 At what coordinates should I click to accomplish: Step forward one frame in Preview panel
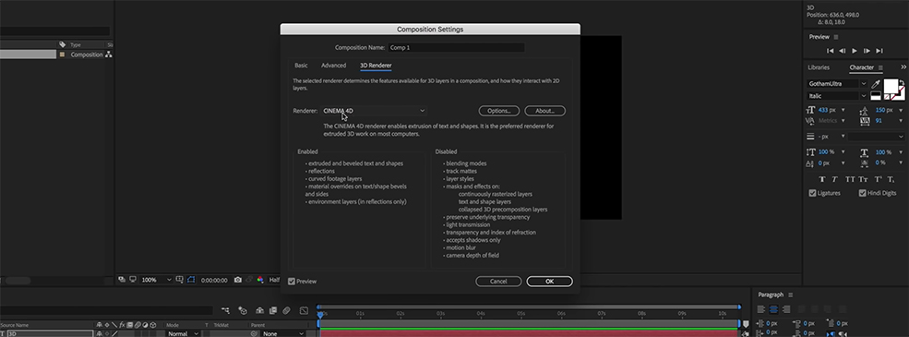click(867, 51)
